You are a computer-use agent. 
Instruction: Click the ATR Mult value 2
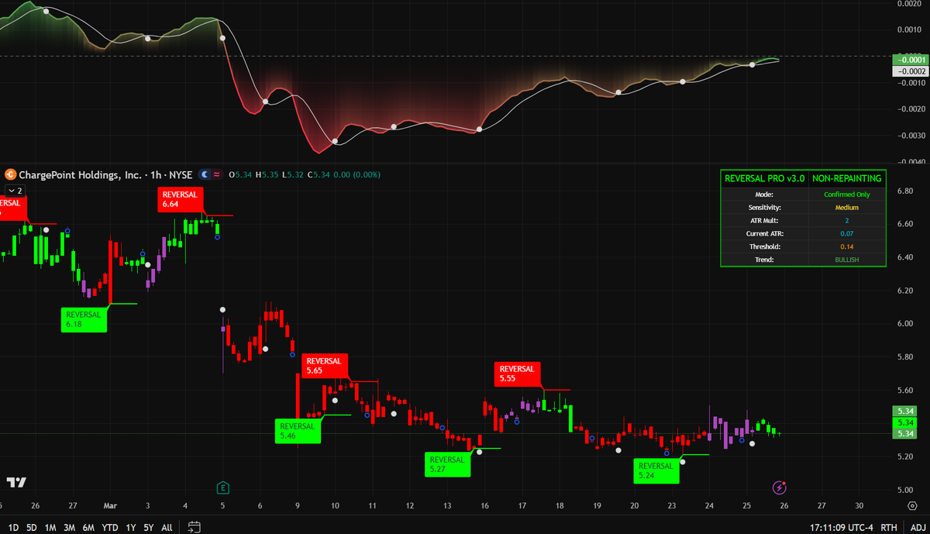tap(846, 221)
